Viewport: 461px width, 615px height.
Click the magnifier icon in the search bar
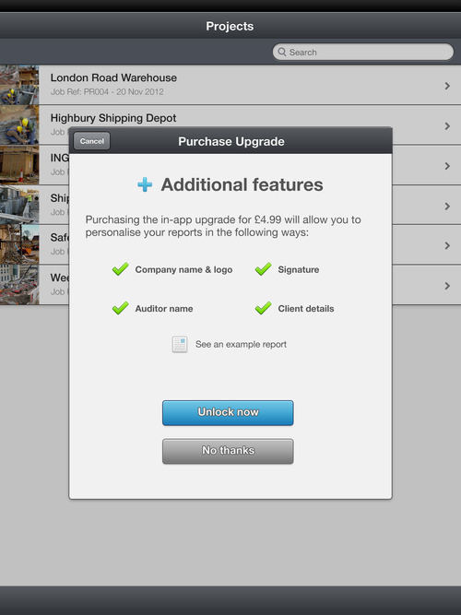pyautogui.click(x=282, y=52)
